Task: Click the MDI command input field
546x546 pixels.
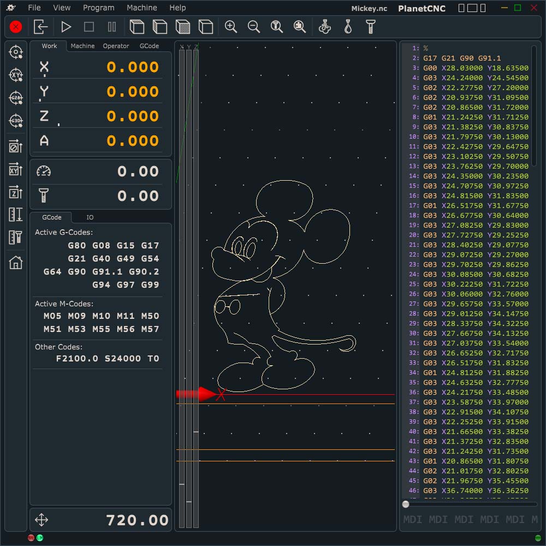Action: (x=470, y=519)
